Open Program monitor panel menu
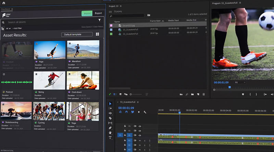Image resolution: width=274 pixels, height=152 pixels. 240,3
